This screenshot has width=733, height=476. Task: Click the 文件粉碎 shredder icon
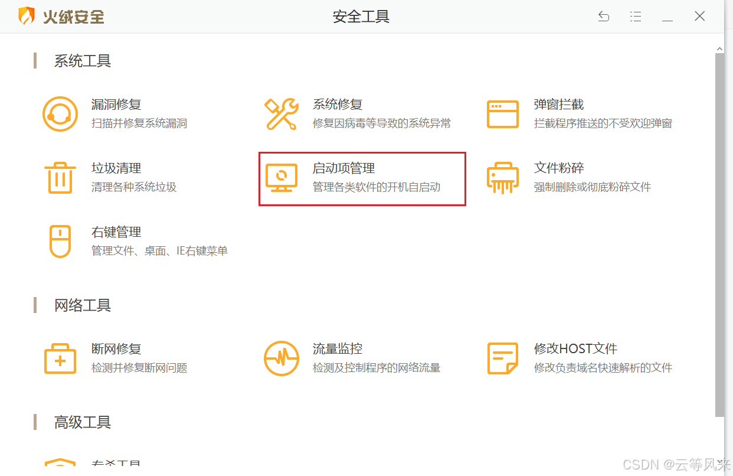(503, 178)
